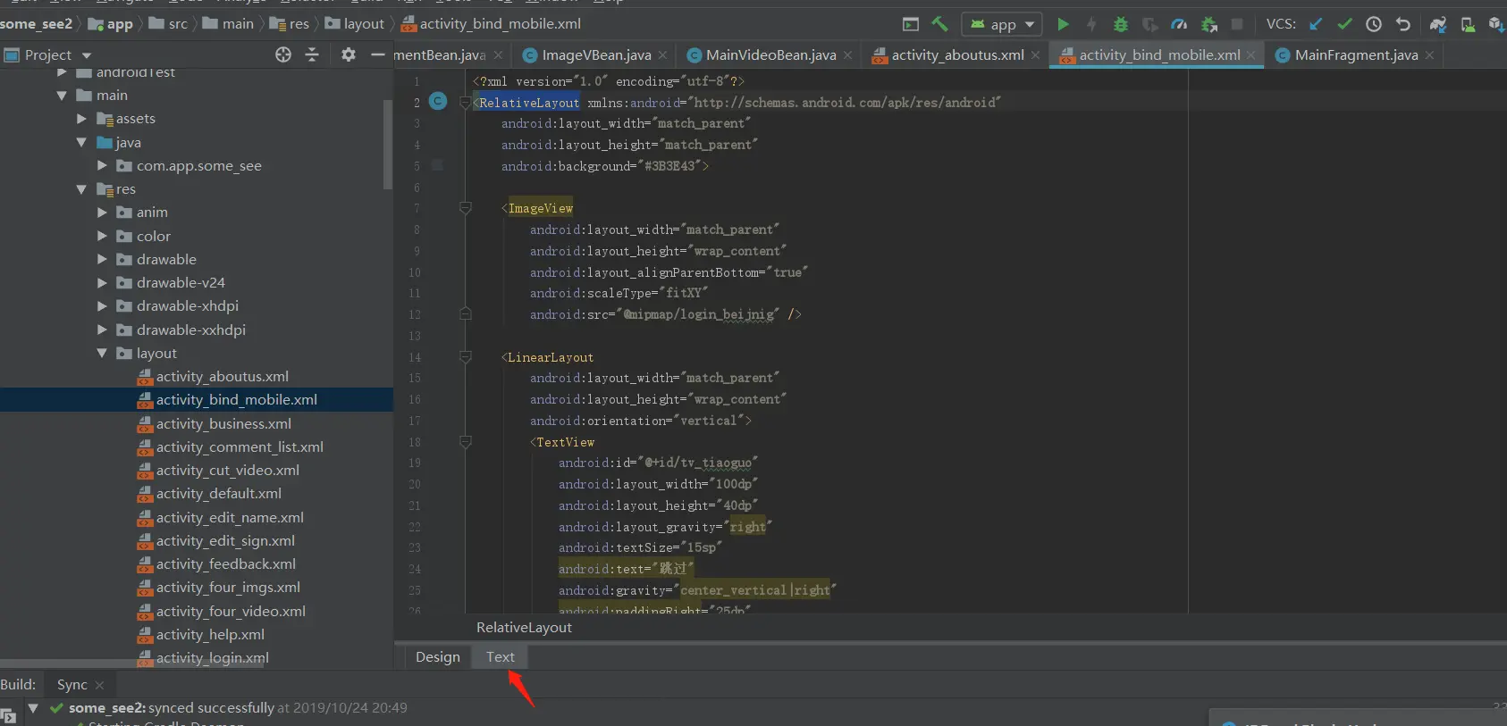The width and height of the screenshot is (1507, 726).
Task: Click the Stop square button
Action: [1237, 24]
